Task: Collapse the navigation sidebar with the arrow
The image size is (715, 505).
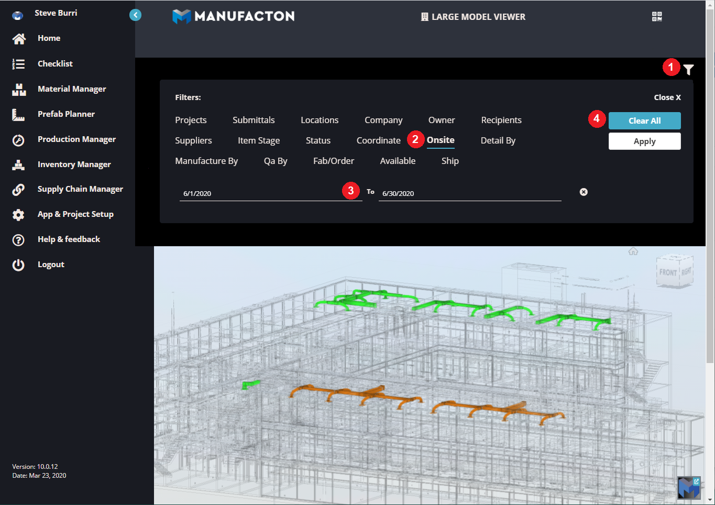Action: click(x=136, y=15)
